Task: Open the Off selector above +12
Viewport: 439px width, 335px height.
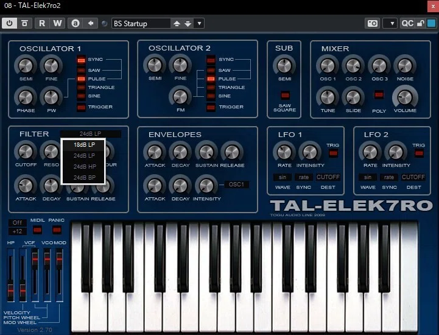Action: (18, 223)
